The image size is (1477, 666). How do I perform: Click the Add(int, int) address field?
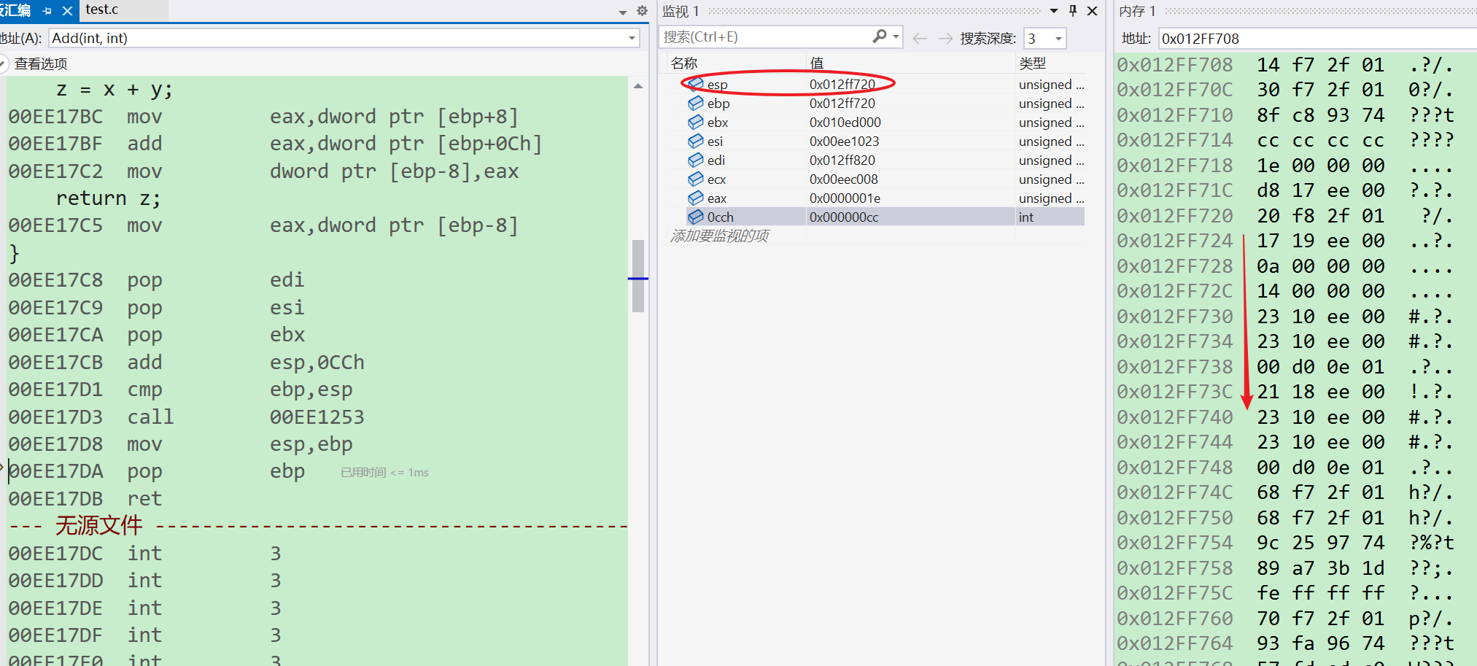tap(338, 38)
